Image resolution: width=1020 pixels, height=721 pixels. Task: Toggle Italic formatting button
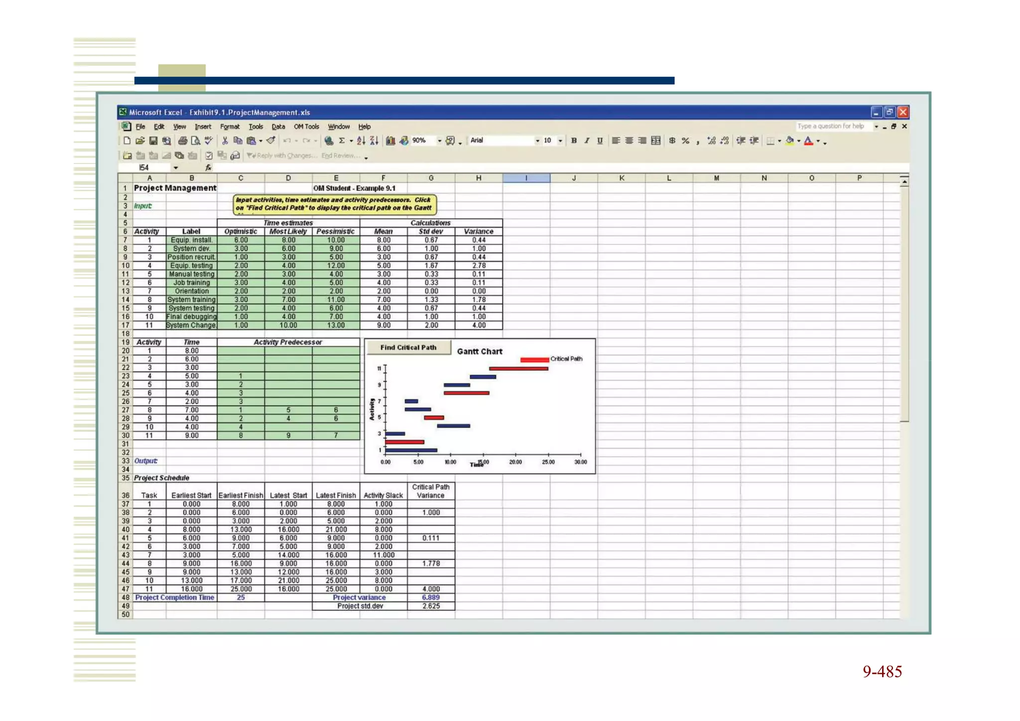click(x=587, y=141)
